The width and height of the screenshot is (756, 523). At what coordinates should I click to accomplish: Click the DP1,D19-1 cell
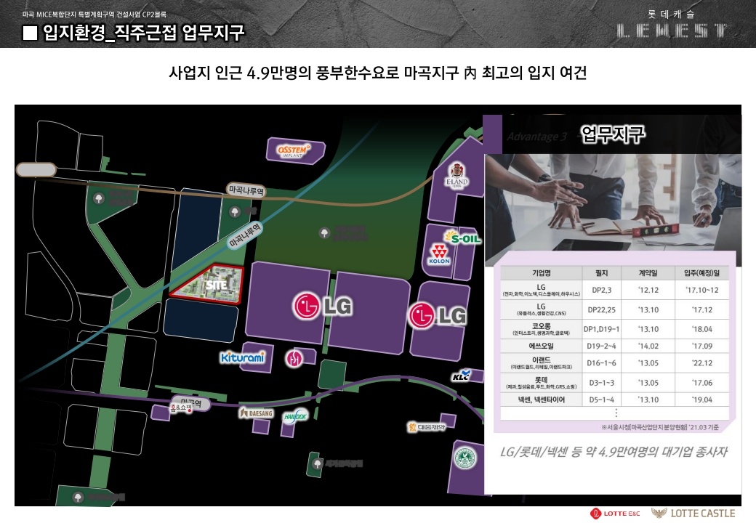(601, 329)
